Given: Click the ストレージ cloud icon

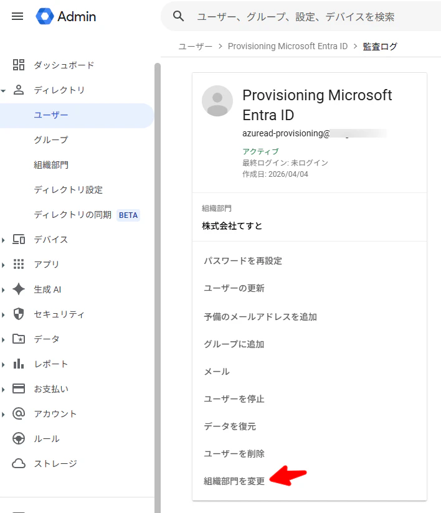Looking at the screenshot, I should (19, 463).
